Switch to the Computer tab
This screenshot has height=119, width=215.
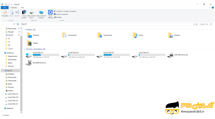pos(13,8)
